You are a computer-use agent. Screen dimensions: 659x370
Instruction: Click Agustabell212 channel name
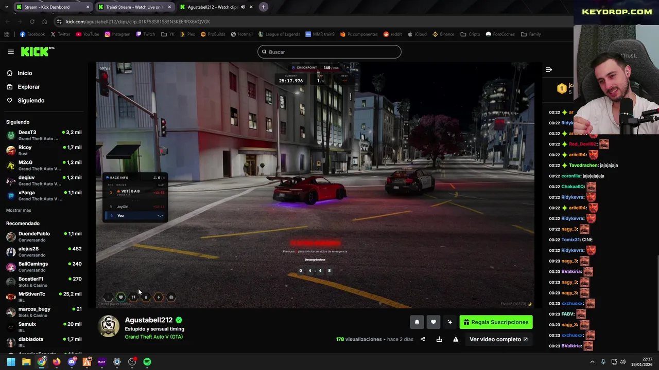pos(149,320)
